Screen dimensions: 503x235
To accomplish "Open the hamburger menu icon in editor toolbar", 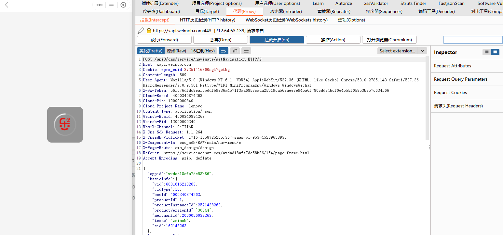I will 246,51.
